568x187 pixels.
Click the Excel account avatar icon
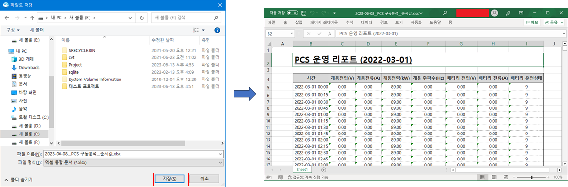494,13
